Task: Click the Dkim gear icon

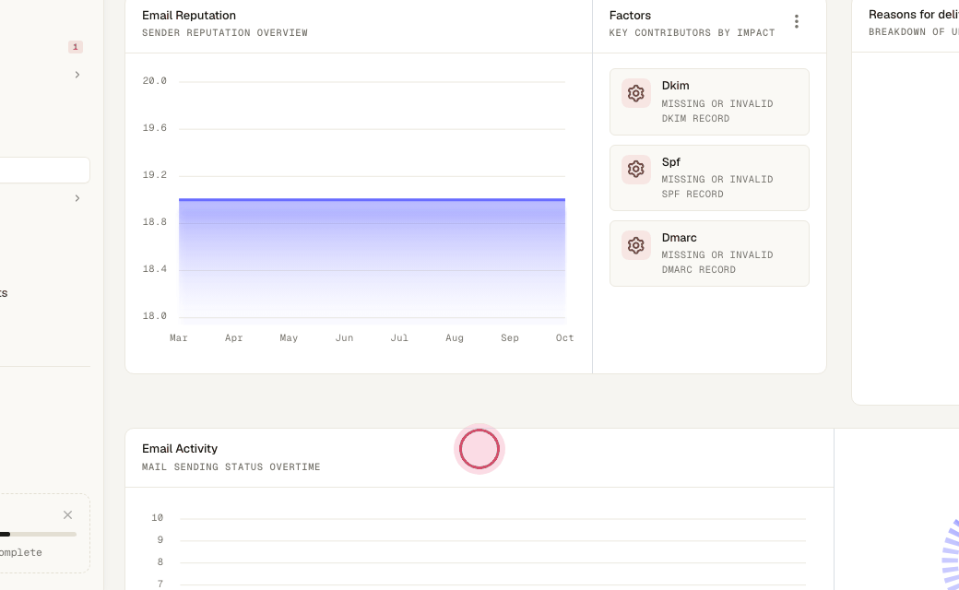Action: pos(636,93)
